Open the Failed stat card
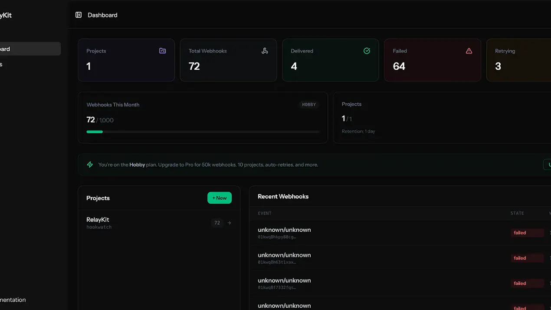 [433, 60]
